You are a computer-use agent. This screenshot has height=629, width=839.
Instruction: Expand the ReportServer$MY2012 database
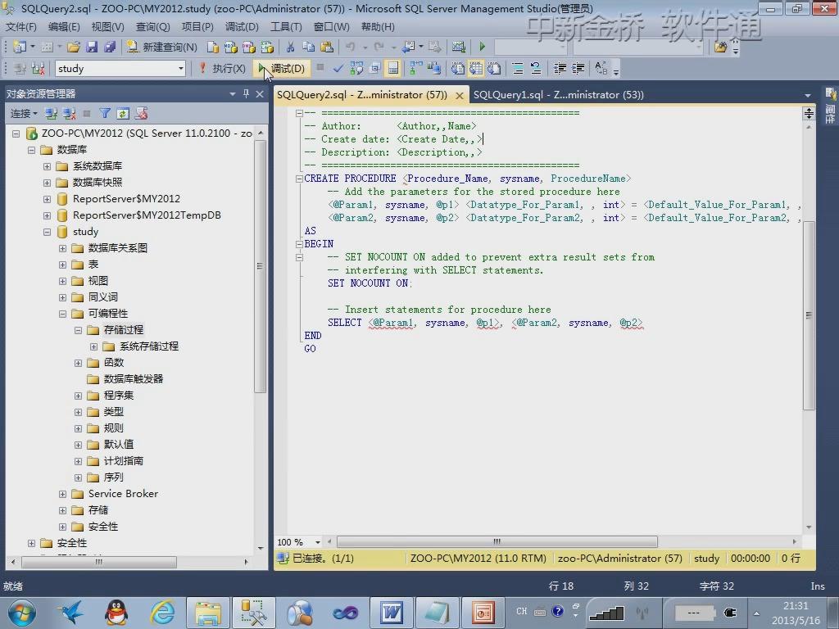point(47,199)
